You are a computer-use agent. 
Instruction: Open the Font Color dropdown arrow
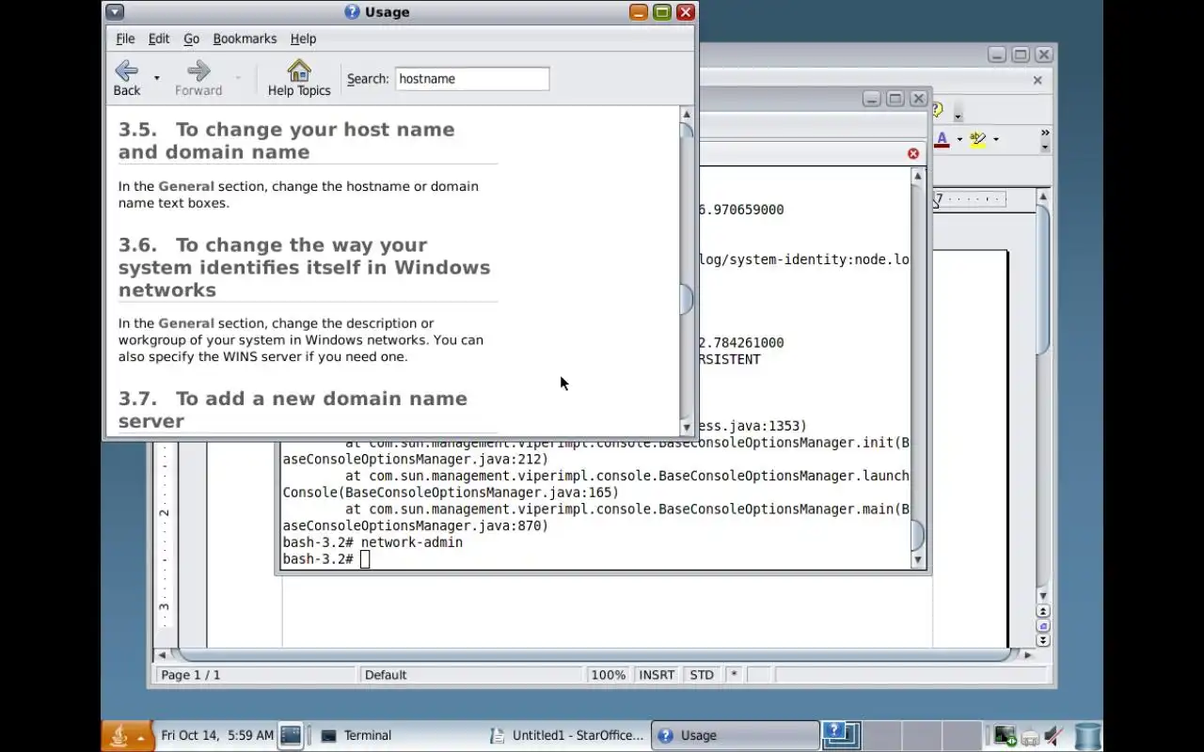(959, 139)
